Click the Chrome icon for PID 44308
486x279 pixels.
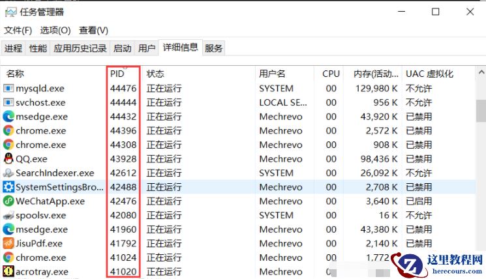coord(8,145)
